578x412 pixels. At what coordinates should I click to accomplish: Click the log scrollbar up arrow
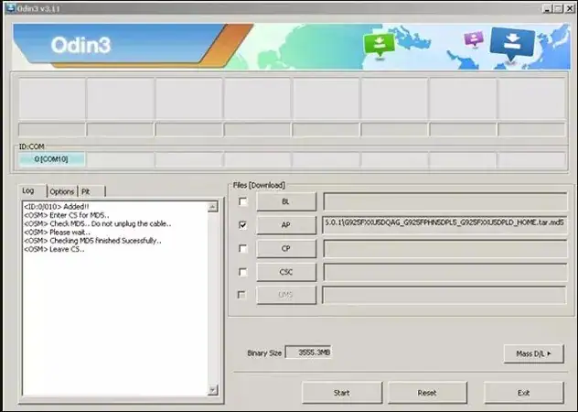(x=213, y=207)
